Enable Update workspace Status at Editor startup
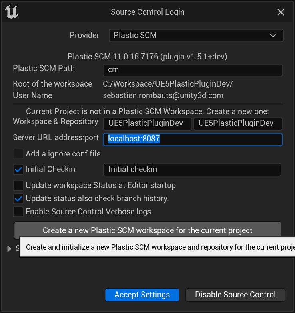The height and width of the screenshot is (313, 295). pyautogui.click(x=18, y=185)
